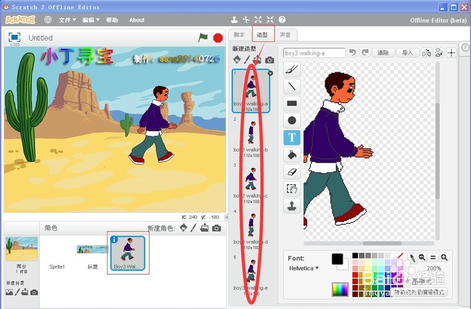Click the redo arrow in paint editor
The image size is (471, 309).
365,53
